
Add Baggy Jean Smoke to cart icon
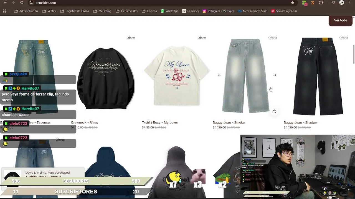tap(274, 112)
